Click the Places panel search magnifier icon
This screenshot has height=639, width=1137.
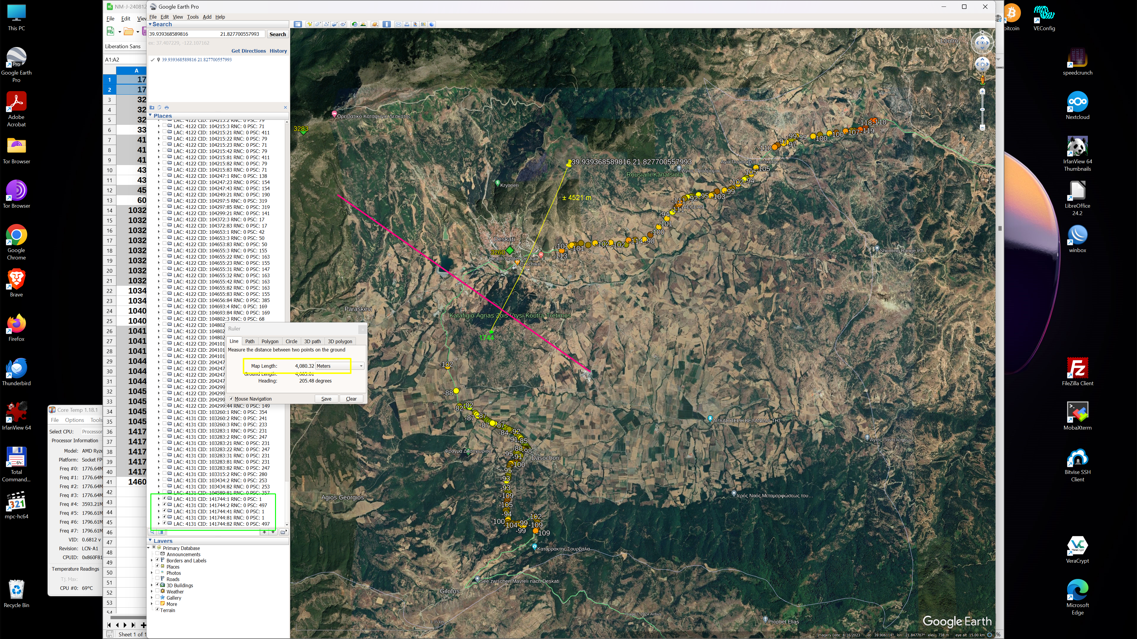coord(152,532)
